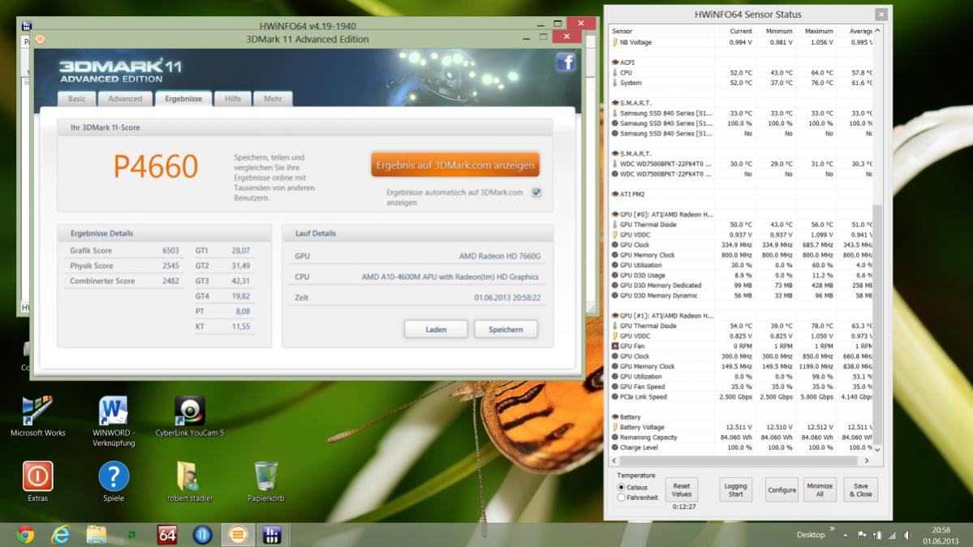Open the Microsoft Works desktop icon
Image resolution: width=973 pixels, height=547 pixels.
click(37, 416)
